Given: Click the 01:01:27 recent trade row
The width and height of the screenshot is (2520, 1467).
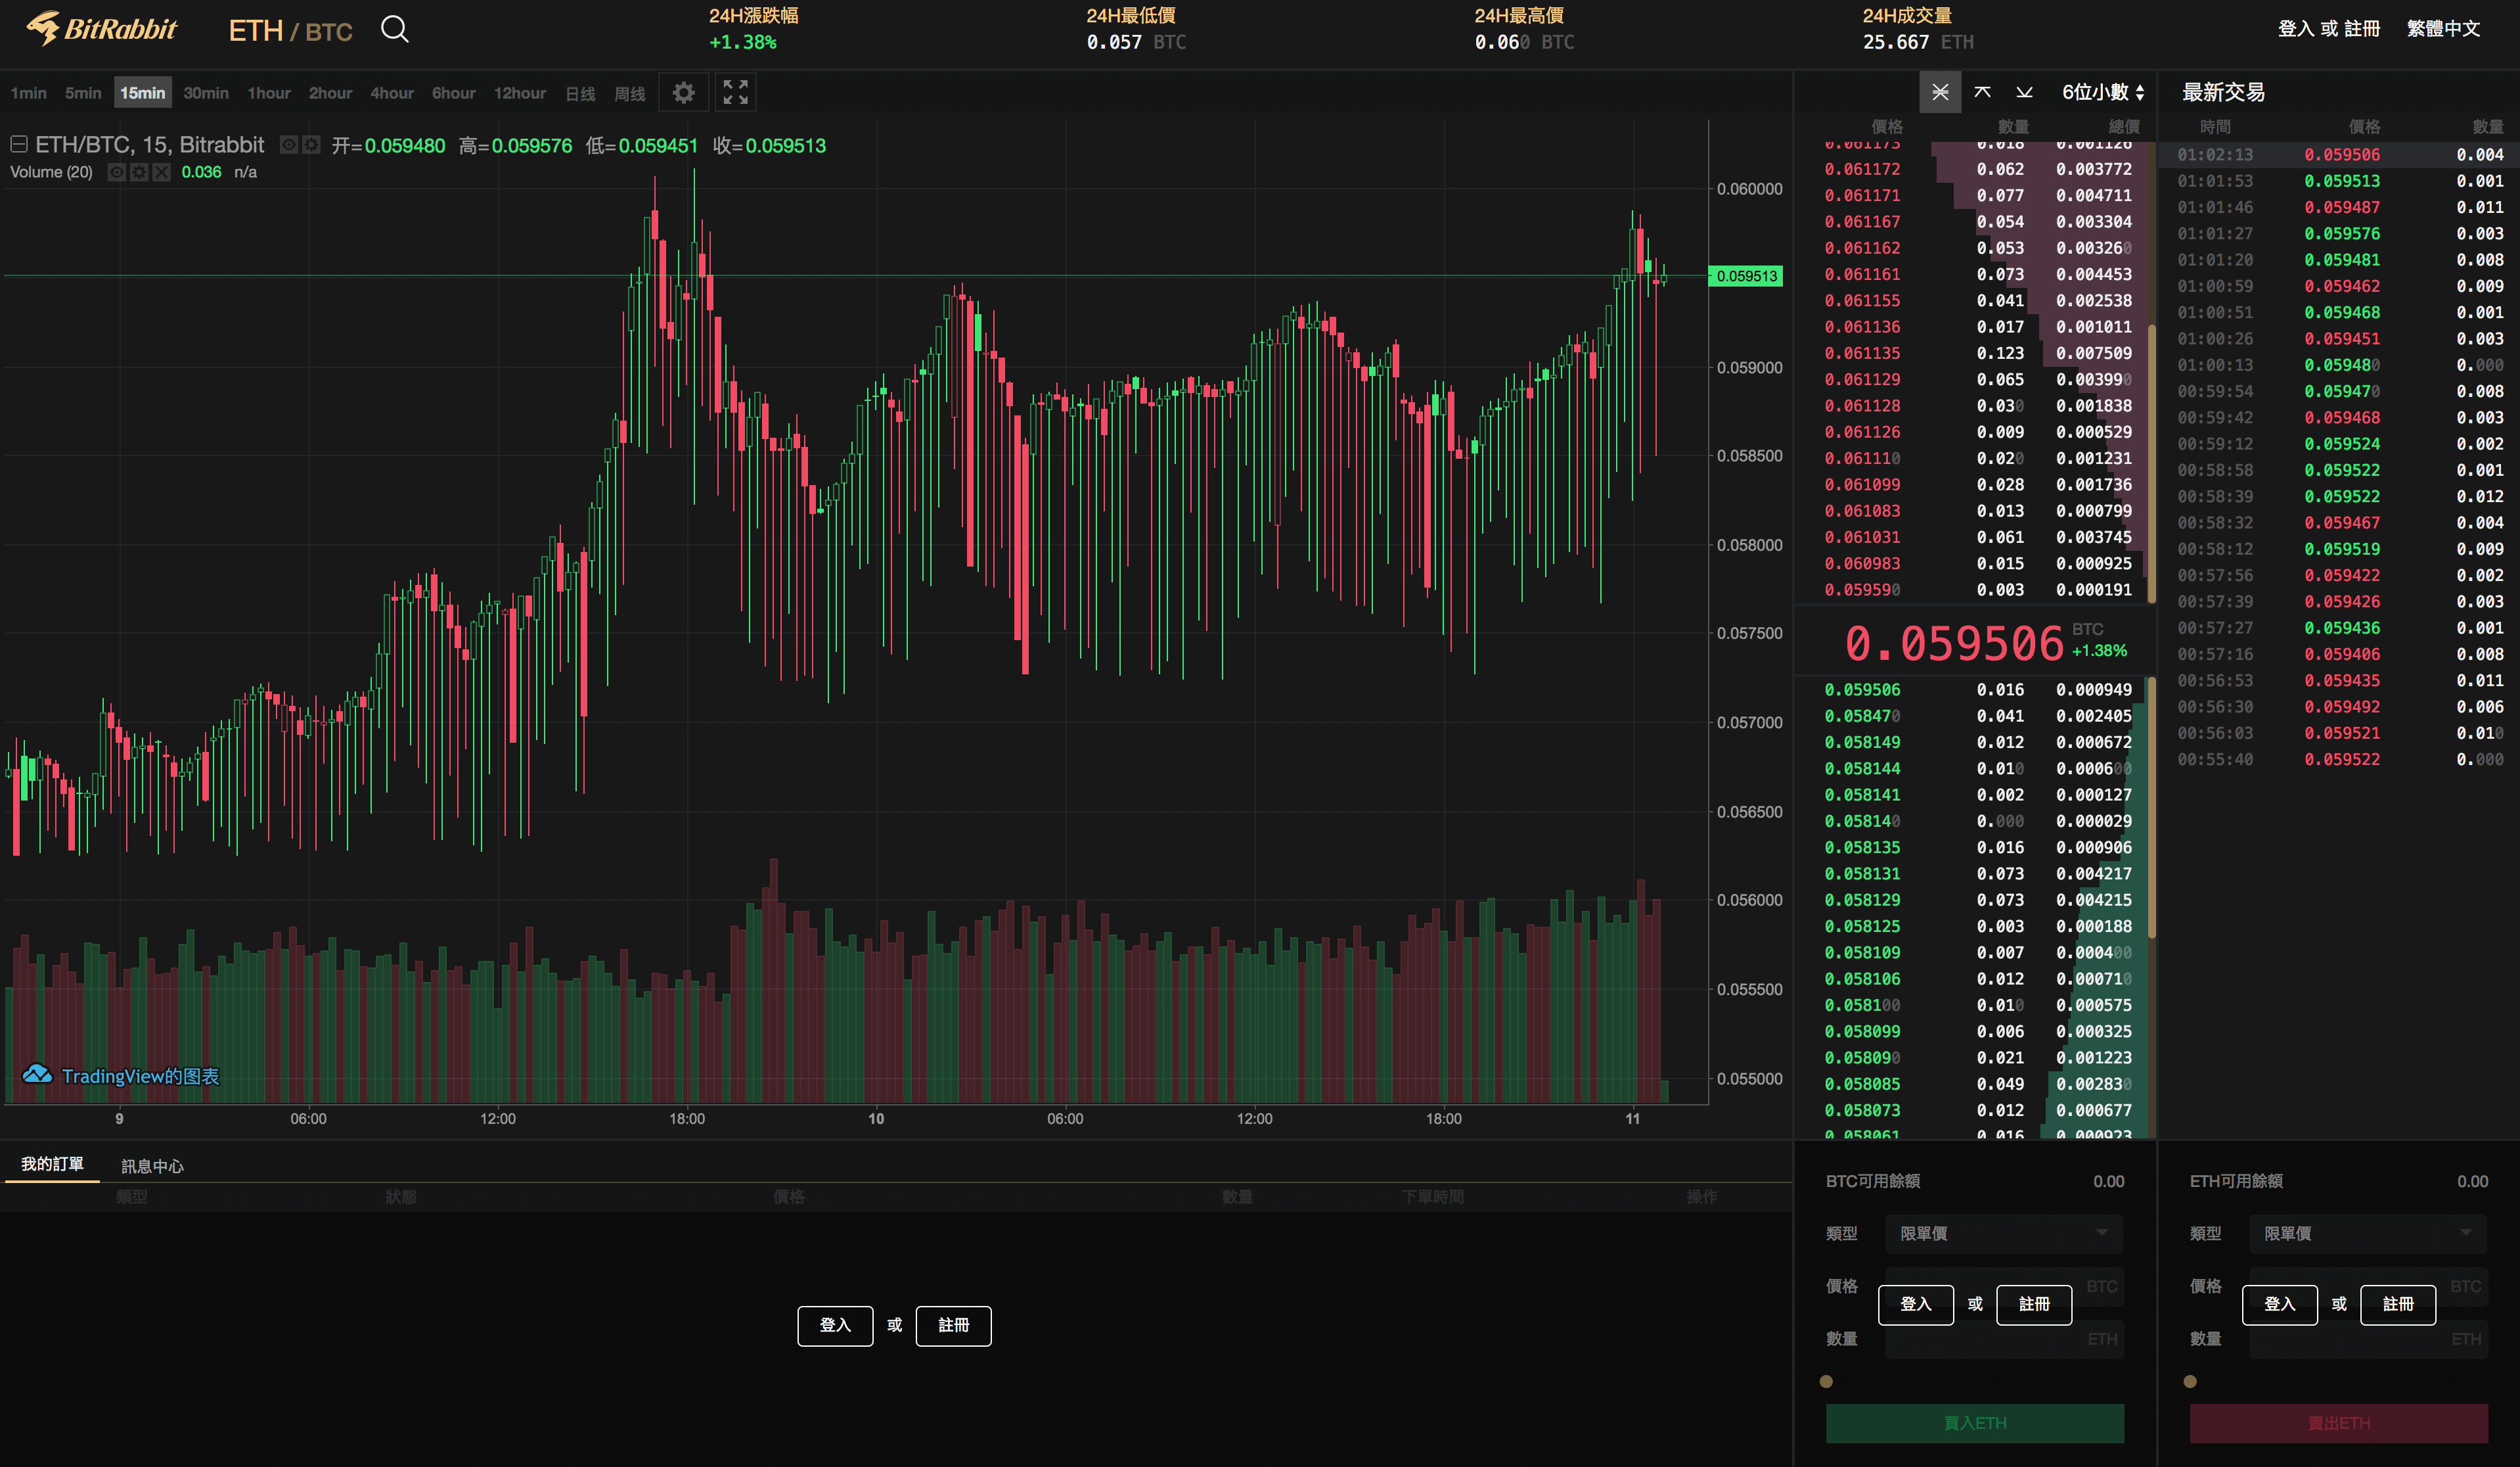Looking at the screenshot, I should pyautogui.click(x=2339, y=233).
